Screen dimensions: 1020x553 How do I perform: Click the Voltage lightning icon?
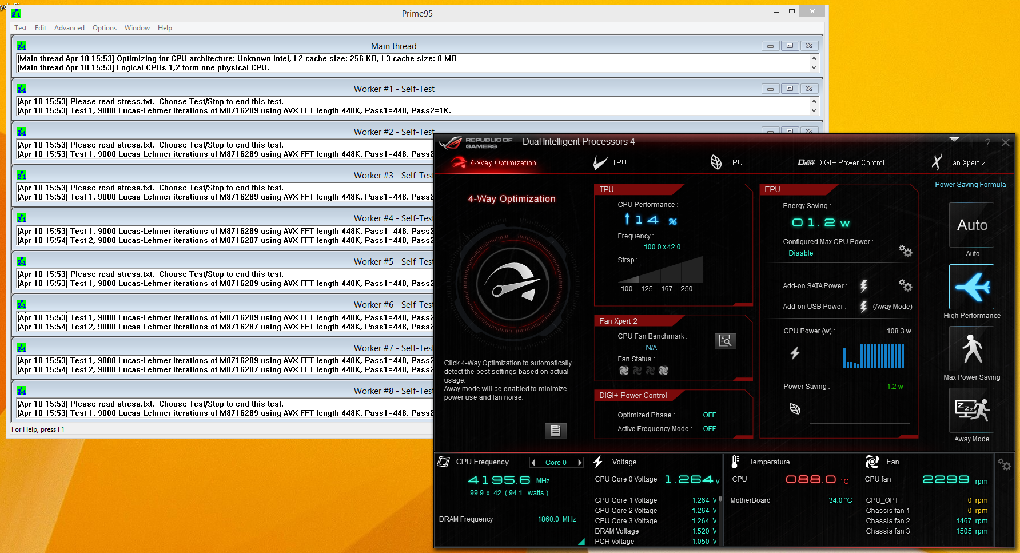click(x=598, y=462)
